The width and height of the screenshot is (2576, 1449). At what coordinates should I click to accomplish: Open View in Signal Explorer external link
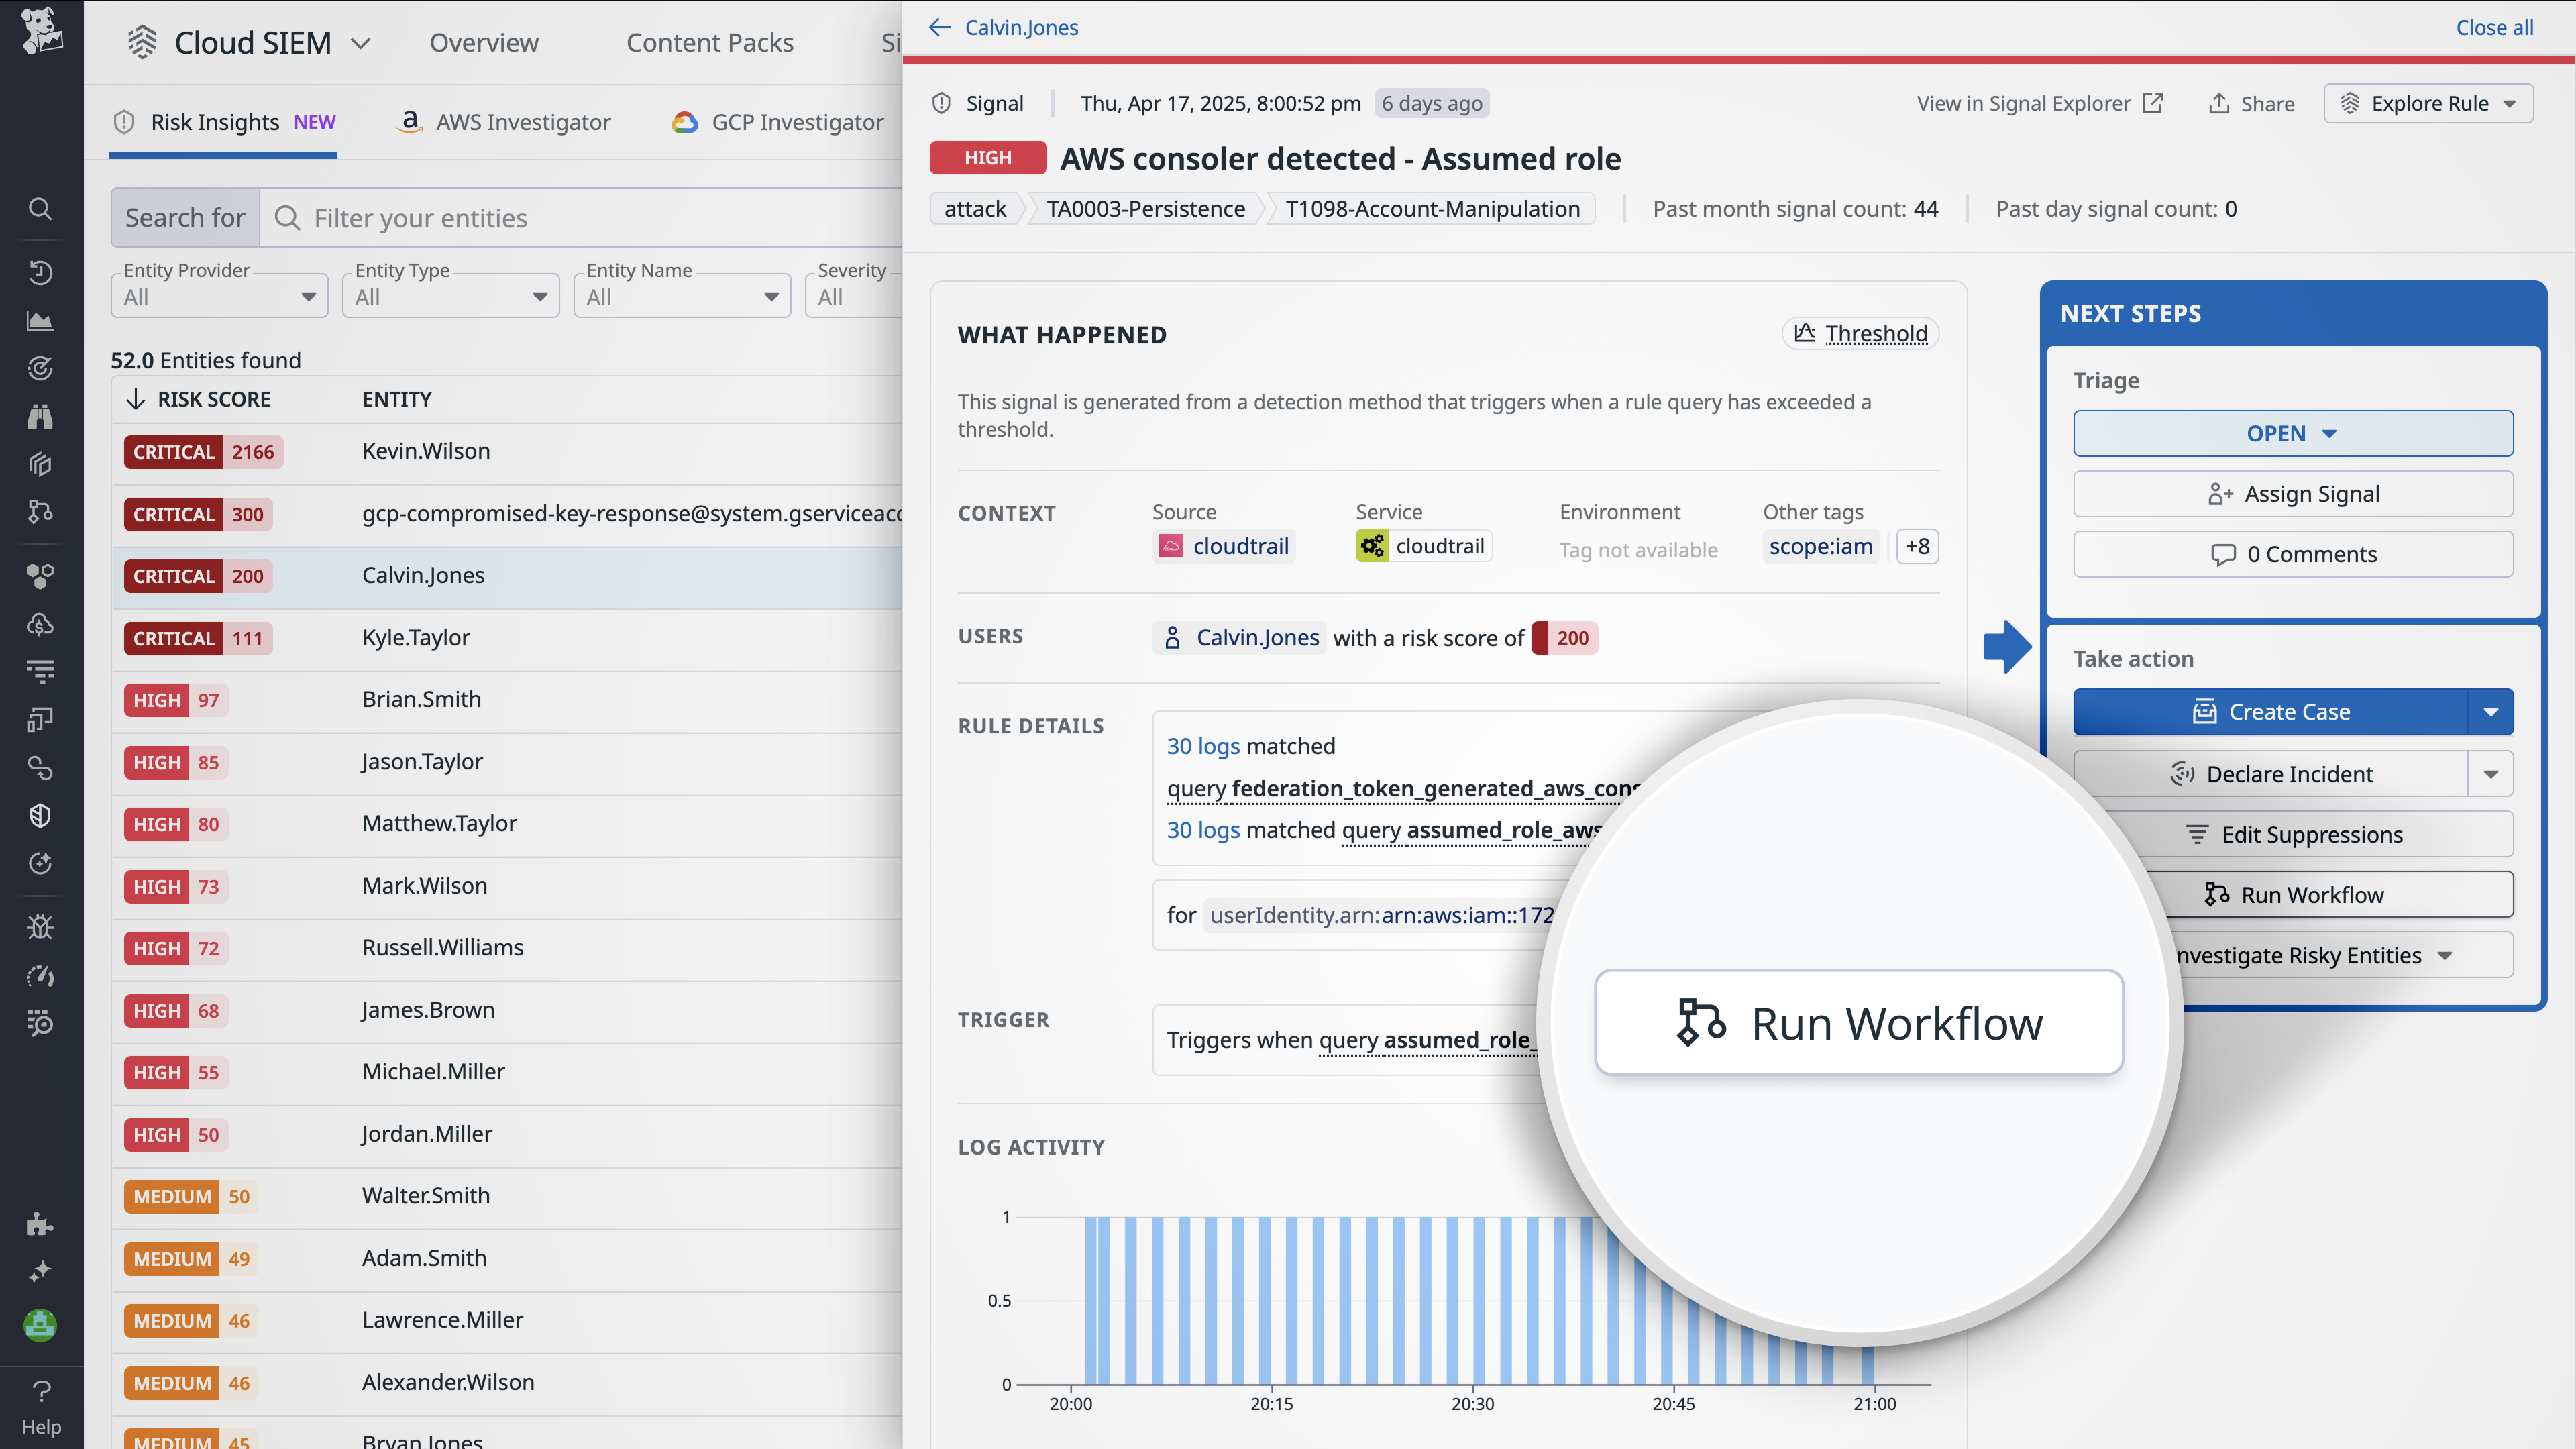coord(2039,103)
